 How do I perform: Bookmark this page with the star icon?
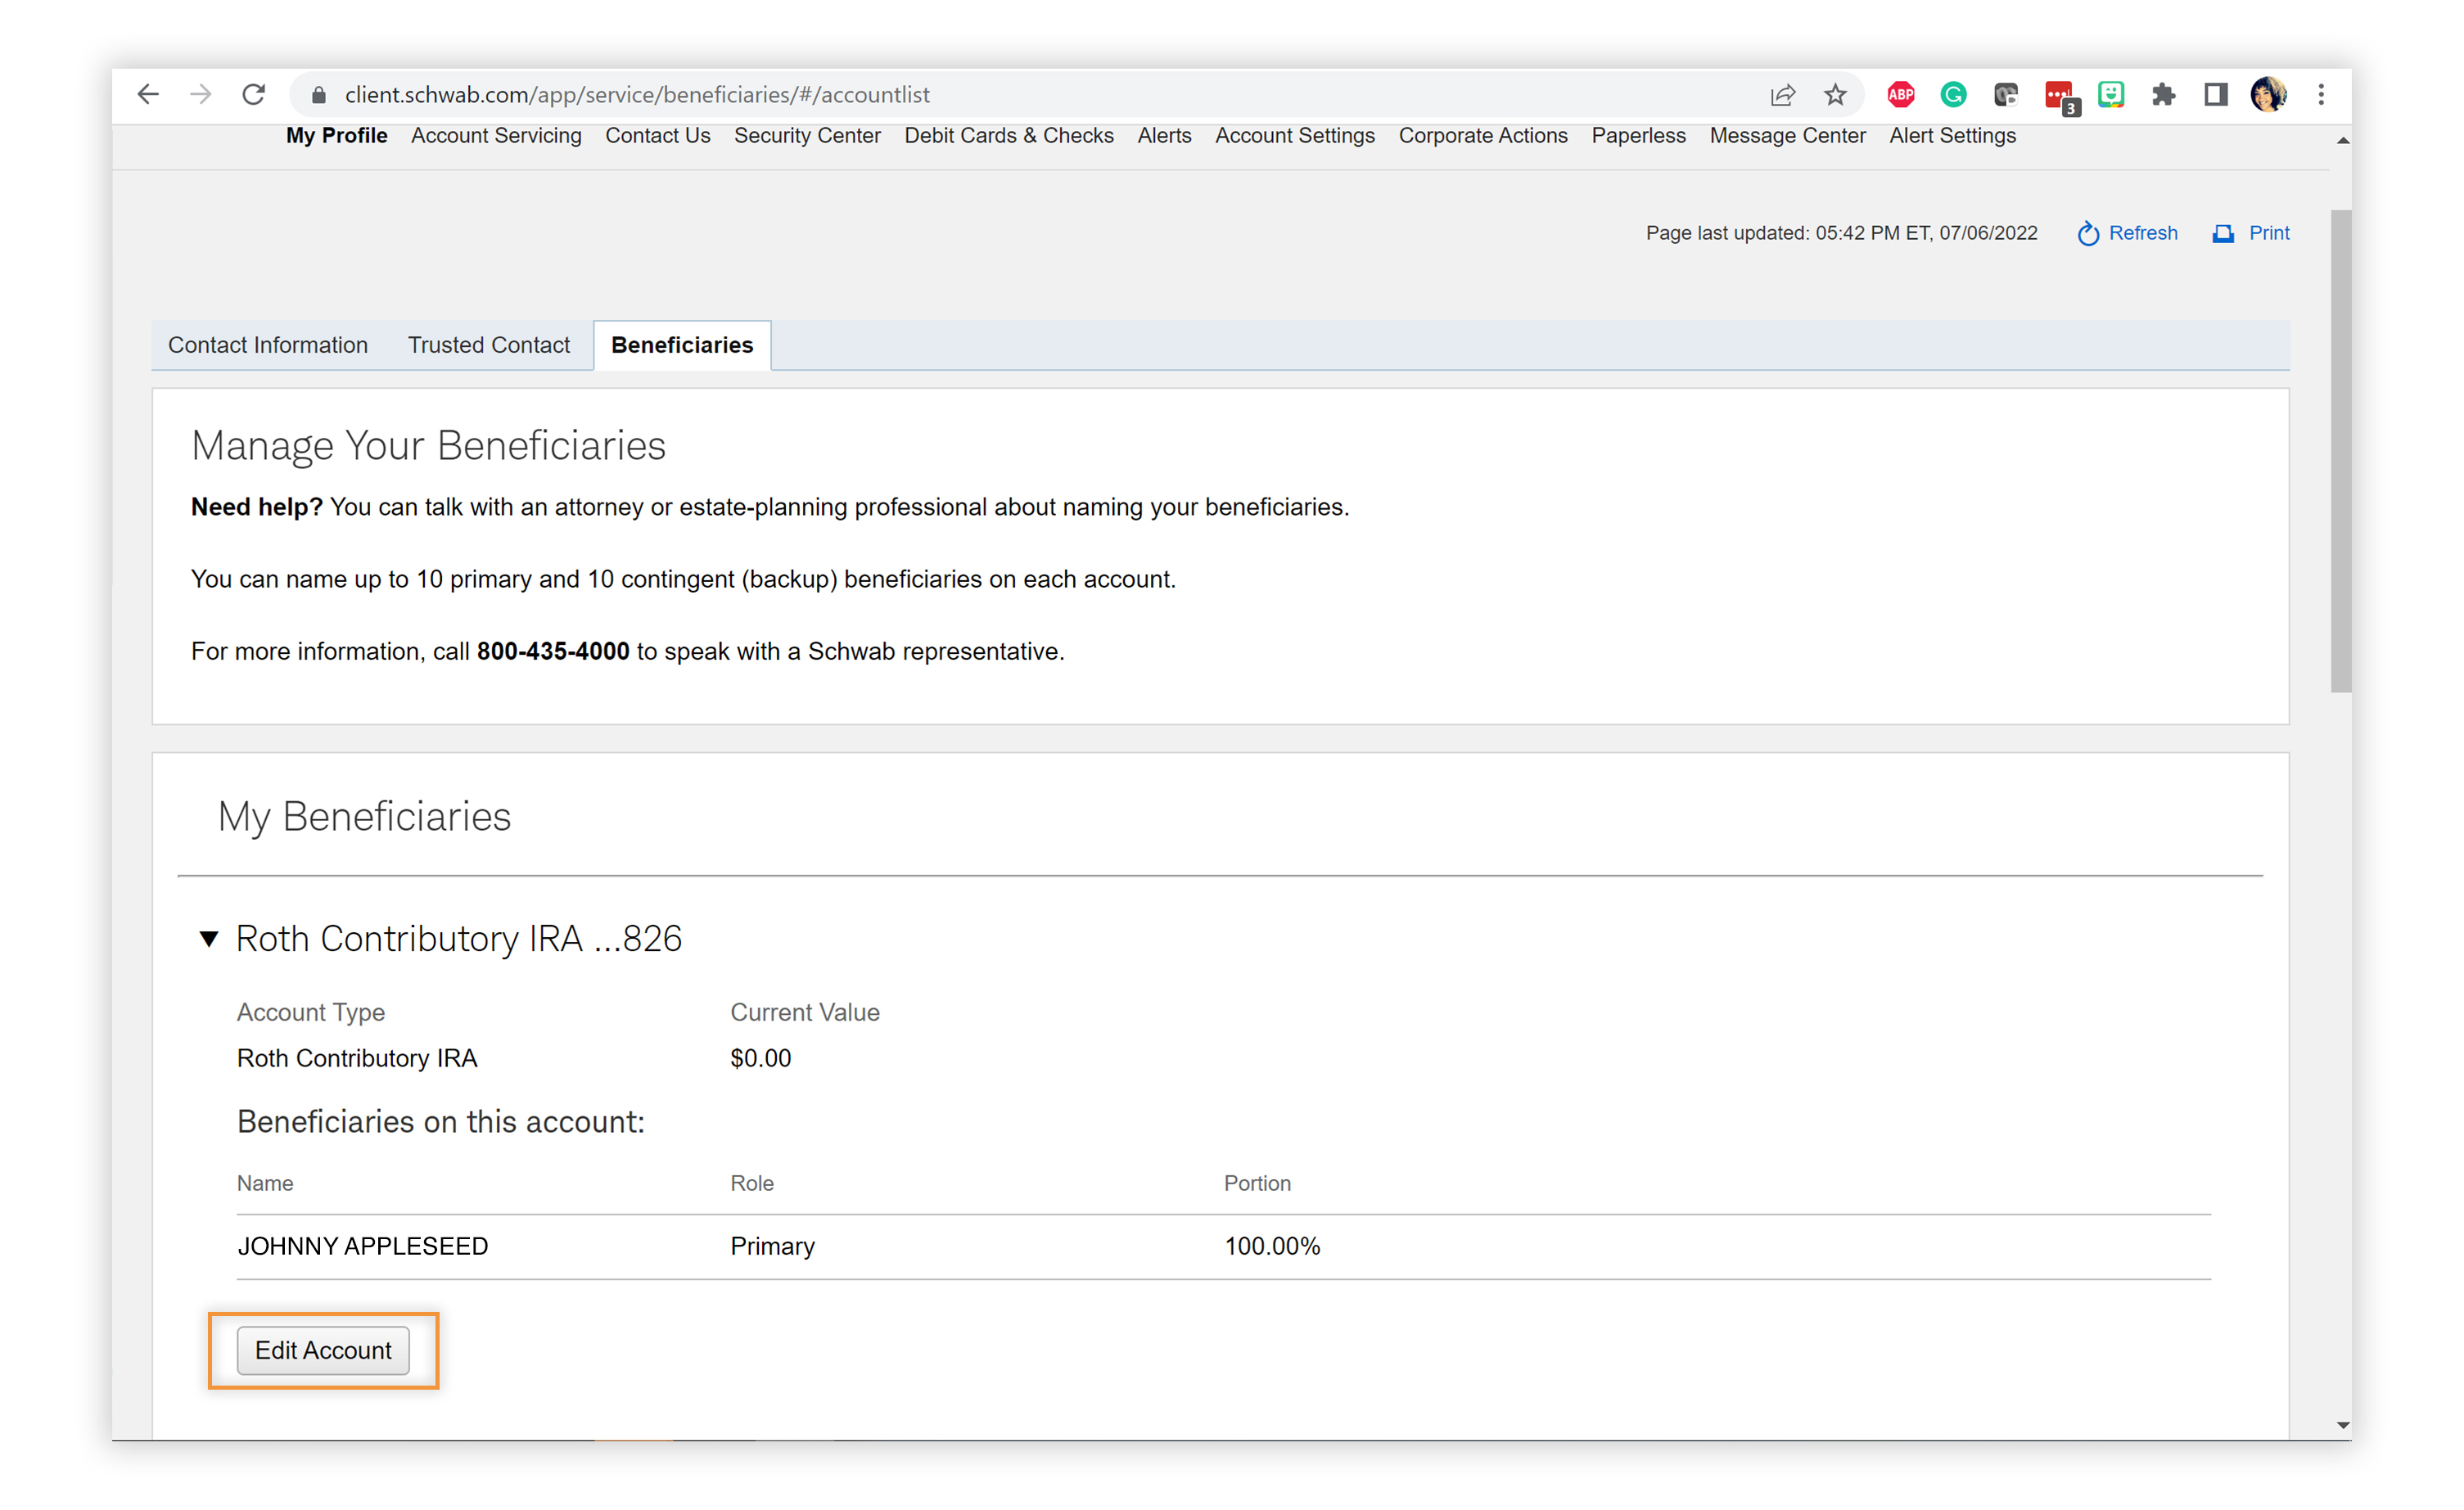pyautogui.click(x=1835, y=95)
